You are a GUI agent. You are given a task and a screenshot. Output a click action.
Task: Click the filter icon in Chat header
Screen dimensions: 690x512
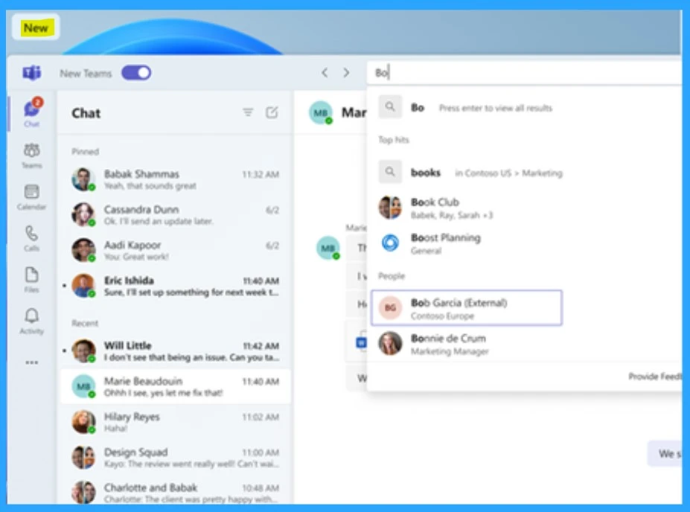(x=248, y=112)
